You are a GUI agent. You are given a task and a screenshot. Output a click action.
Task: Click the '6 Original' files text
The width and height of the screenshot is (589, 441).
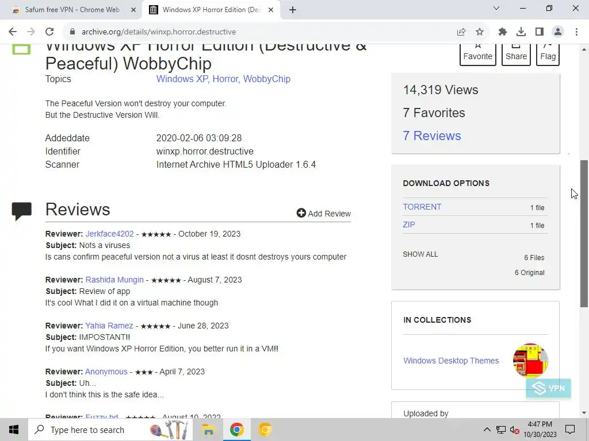[529, 273]
